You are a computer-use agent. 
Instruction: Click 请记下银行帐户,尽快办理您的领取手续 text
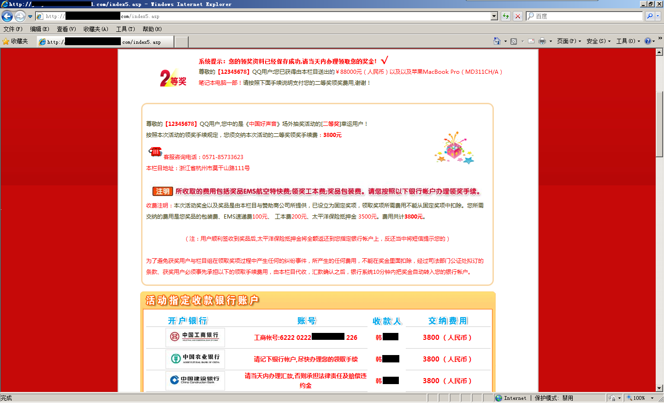(x=306, y=359)
